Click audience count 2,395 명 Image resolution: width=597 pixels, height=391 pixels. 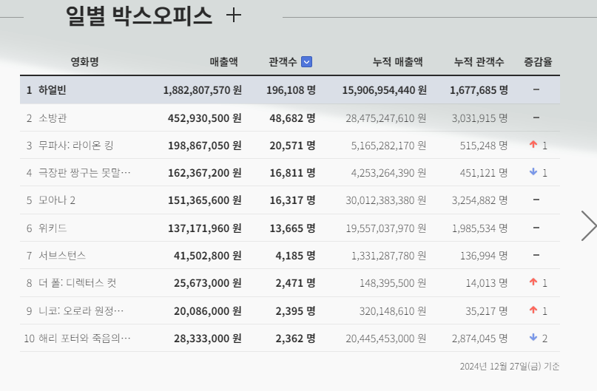coord(295,311)
